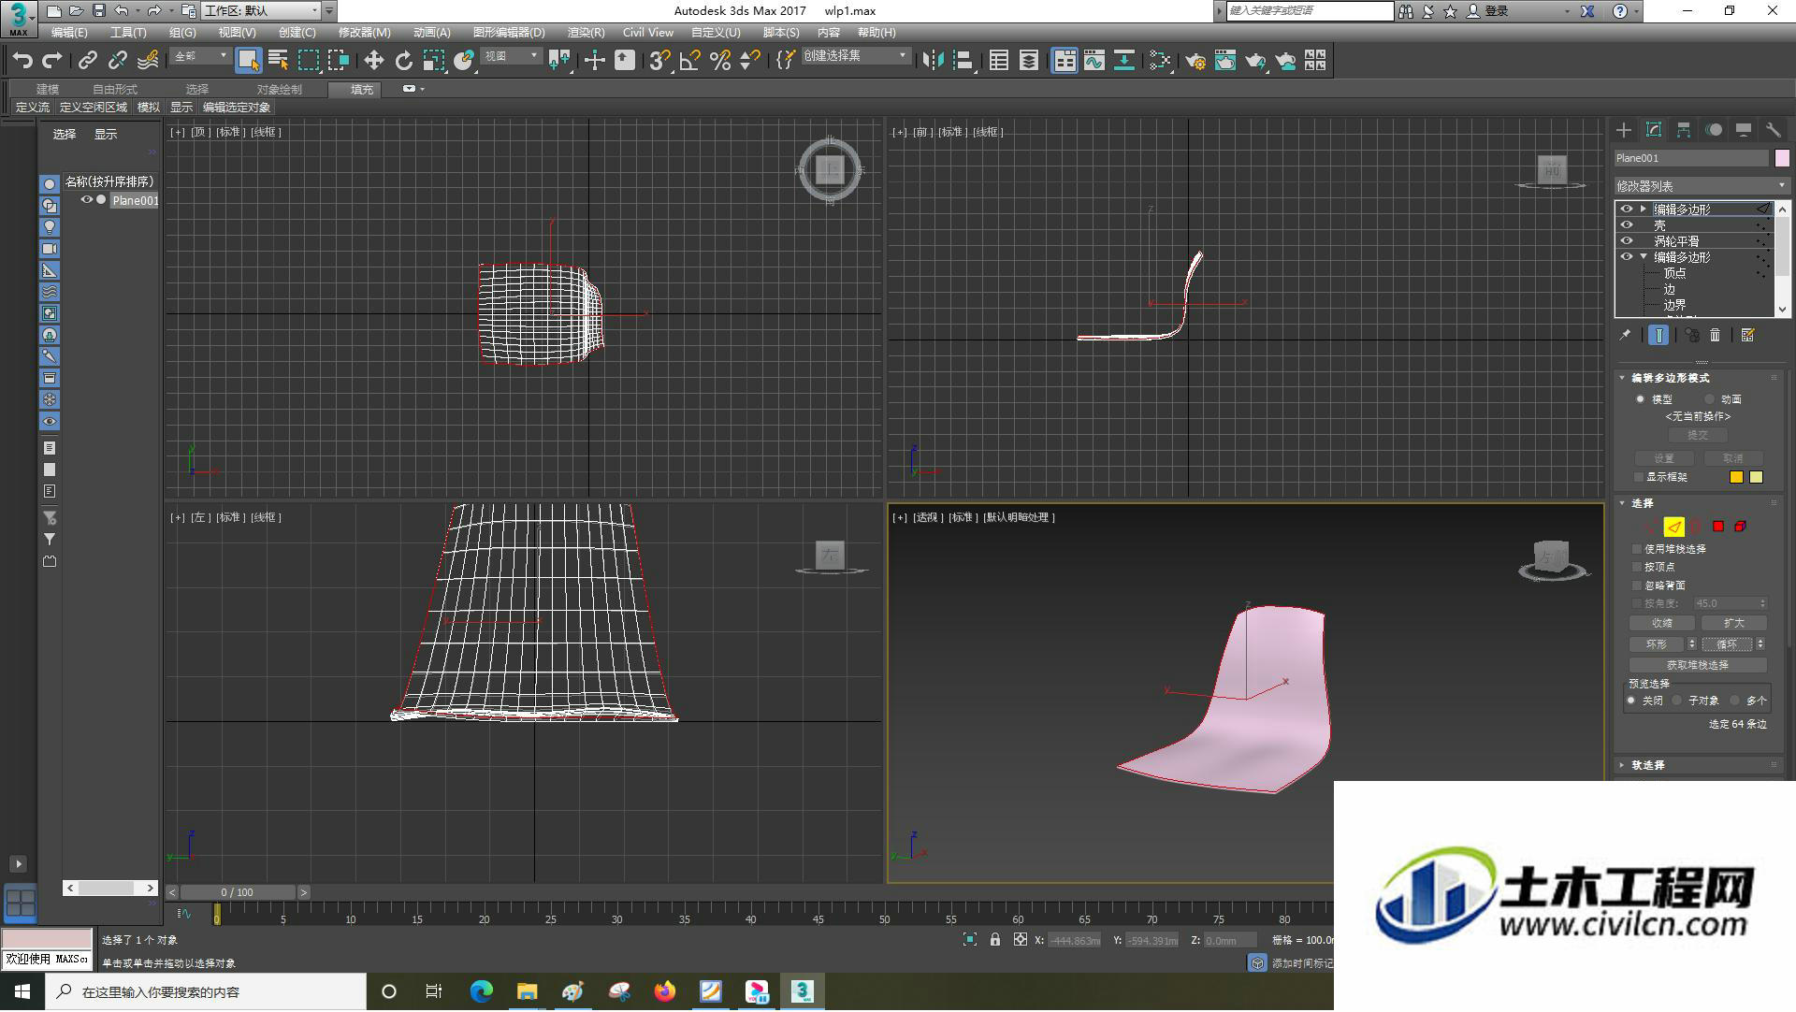Switch to 自由形式 ribbon tab
The width and height of the screenshot is (1796, 1012).
tap(114, 89)
